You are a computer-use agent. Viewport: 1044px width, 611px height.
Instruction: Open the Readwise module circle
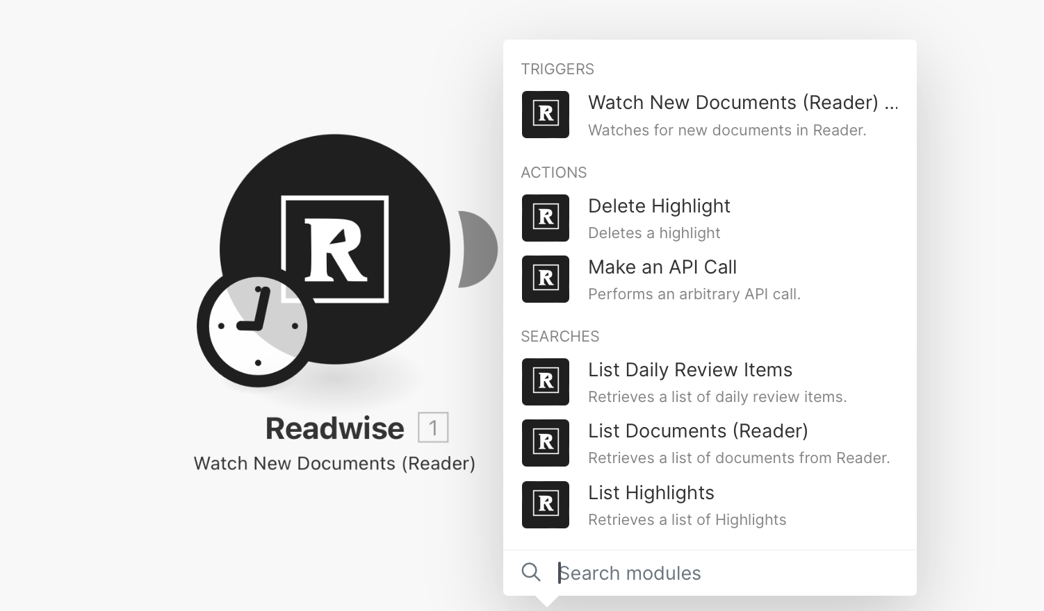[335, 249]
